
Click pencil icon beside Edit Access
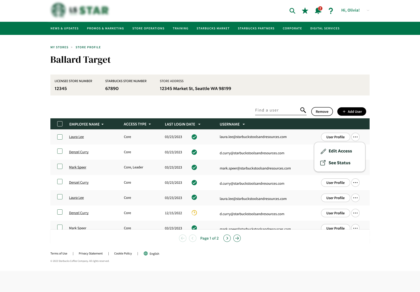[x=323, y=151]
